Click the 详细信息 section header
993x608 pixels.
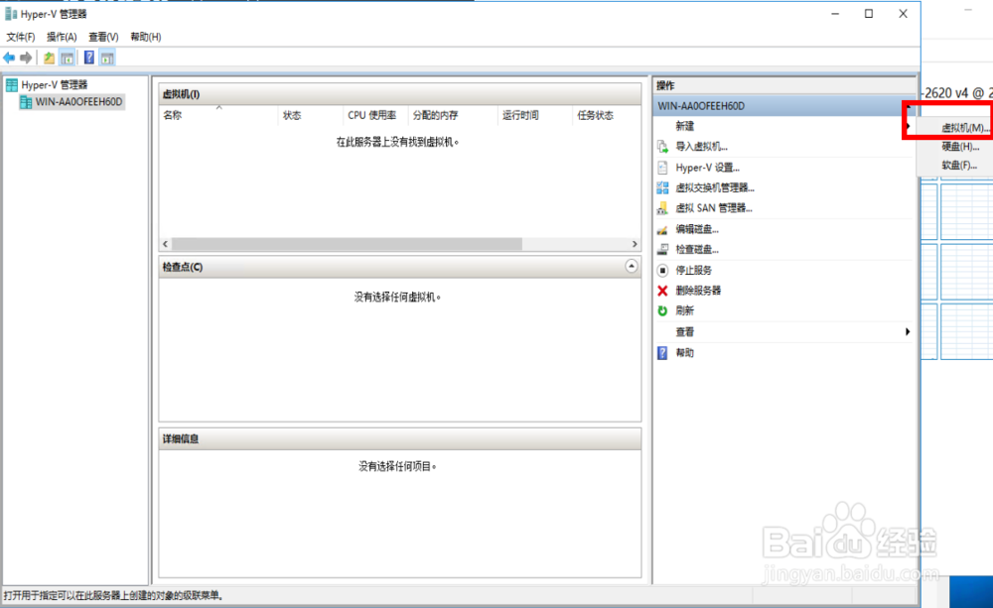pyautogui.click(x=400, y=439)
